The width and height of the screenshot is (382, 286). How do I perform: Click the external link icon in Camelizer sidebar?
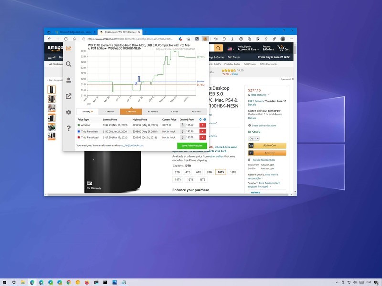[69, 96]
